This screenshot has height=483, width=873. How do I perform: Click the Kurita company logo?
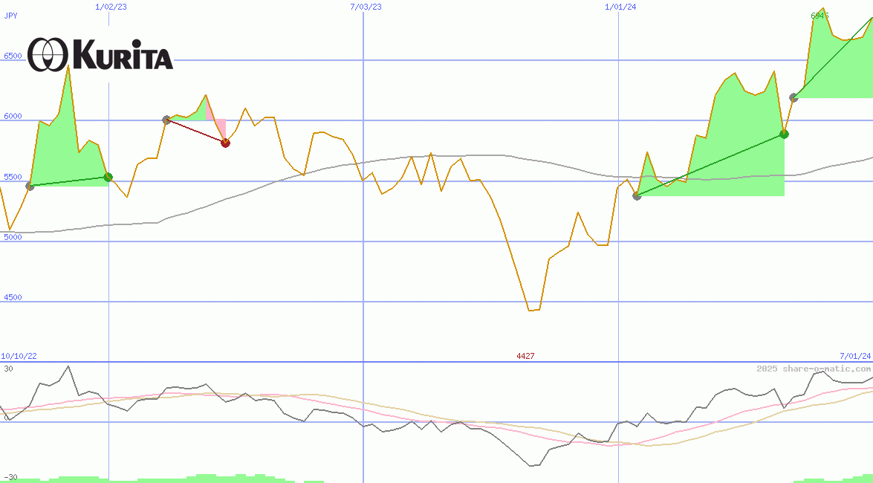click(x=100, y=54)
